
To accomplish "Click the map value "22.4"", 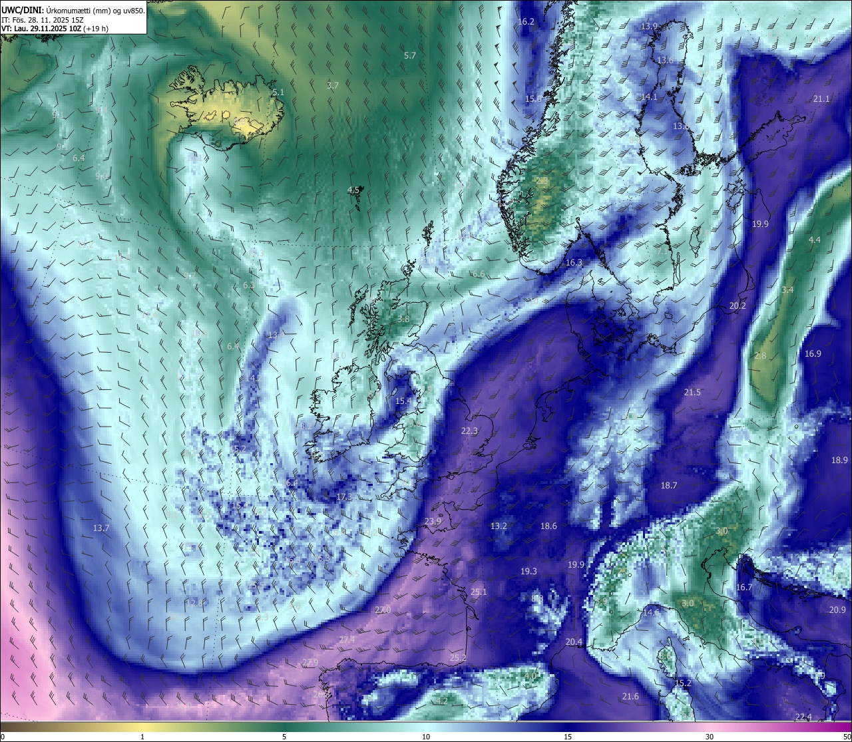I will [x=803, y=717].
